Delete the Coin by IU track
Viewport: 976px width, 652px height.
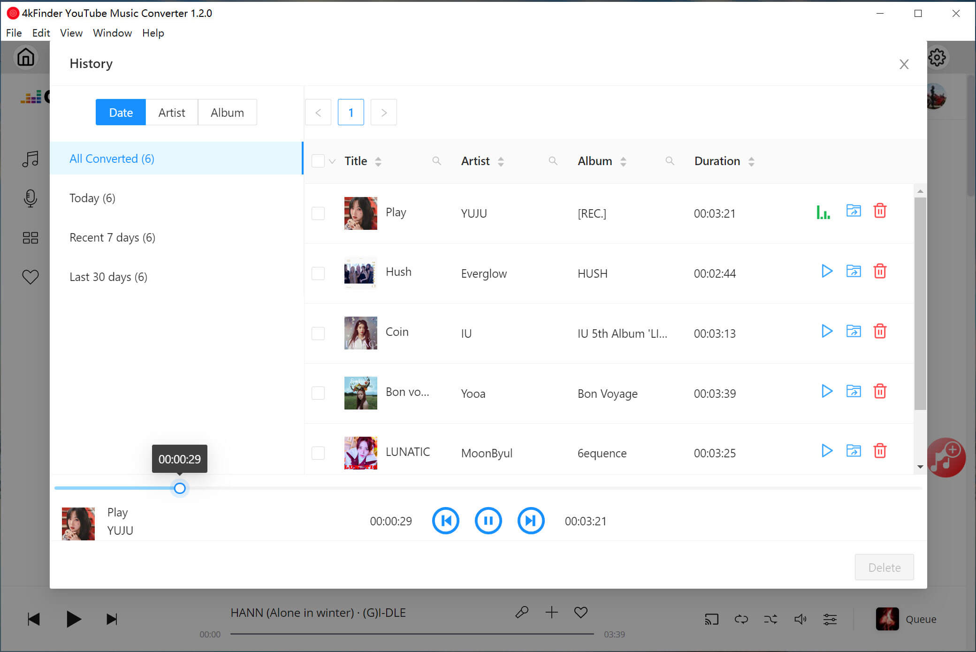click(881, 332)
